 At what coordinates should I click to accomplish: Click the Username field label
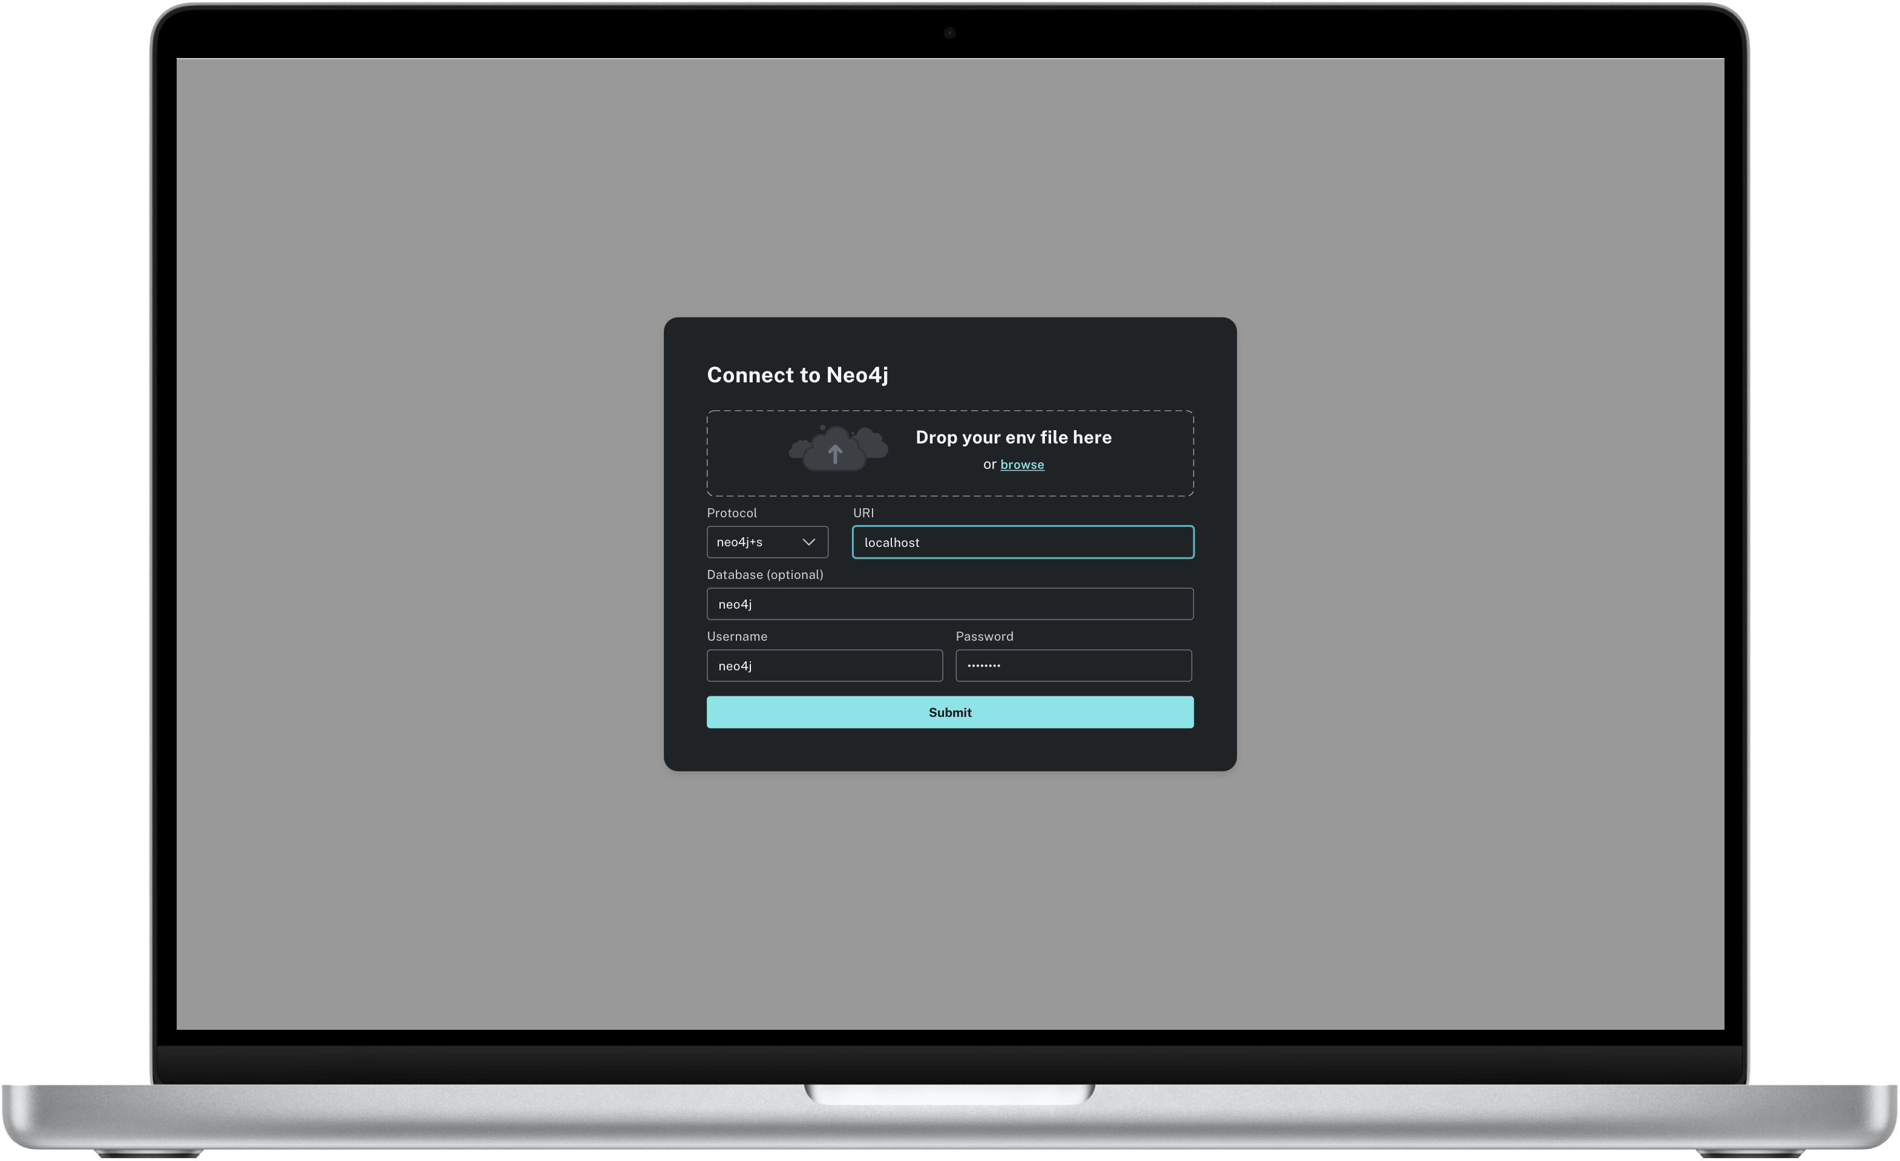[736, 636]
